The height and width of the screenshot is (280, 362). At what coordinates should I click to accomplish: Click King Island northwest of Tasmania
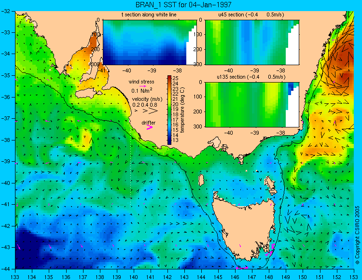(201, 180)
